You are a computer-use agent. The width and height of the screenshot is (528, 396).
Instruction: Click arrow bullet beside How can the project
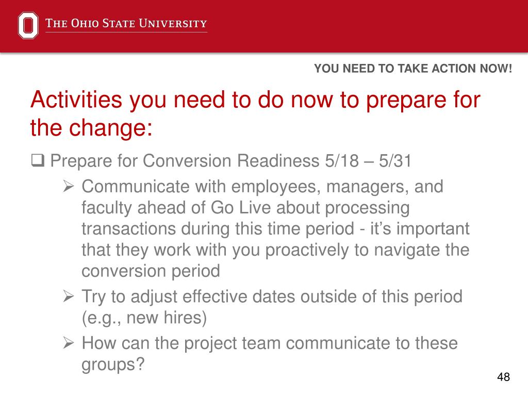click(x=69, y=343)
